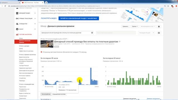This screenshot has width=178, height=100.
Task: Click the video thumbnail image
Action: click(47, 44)
